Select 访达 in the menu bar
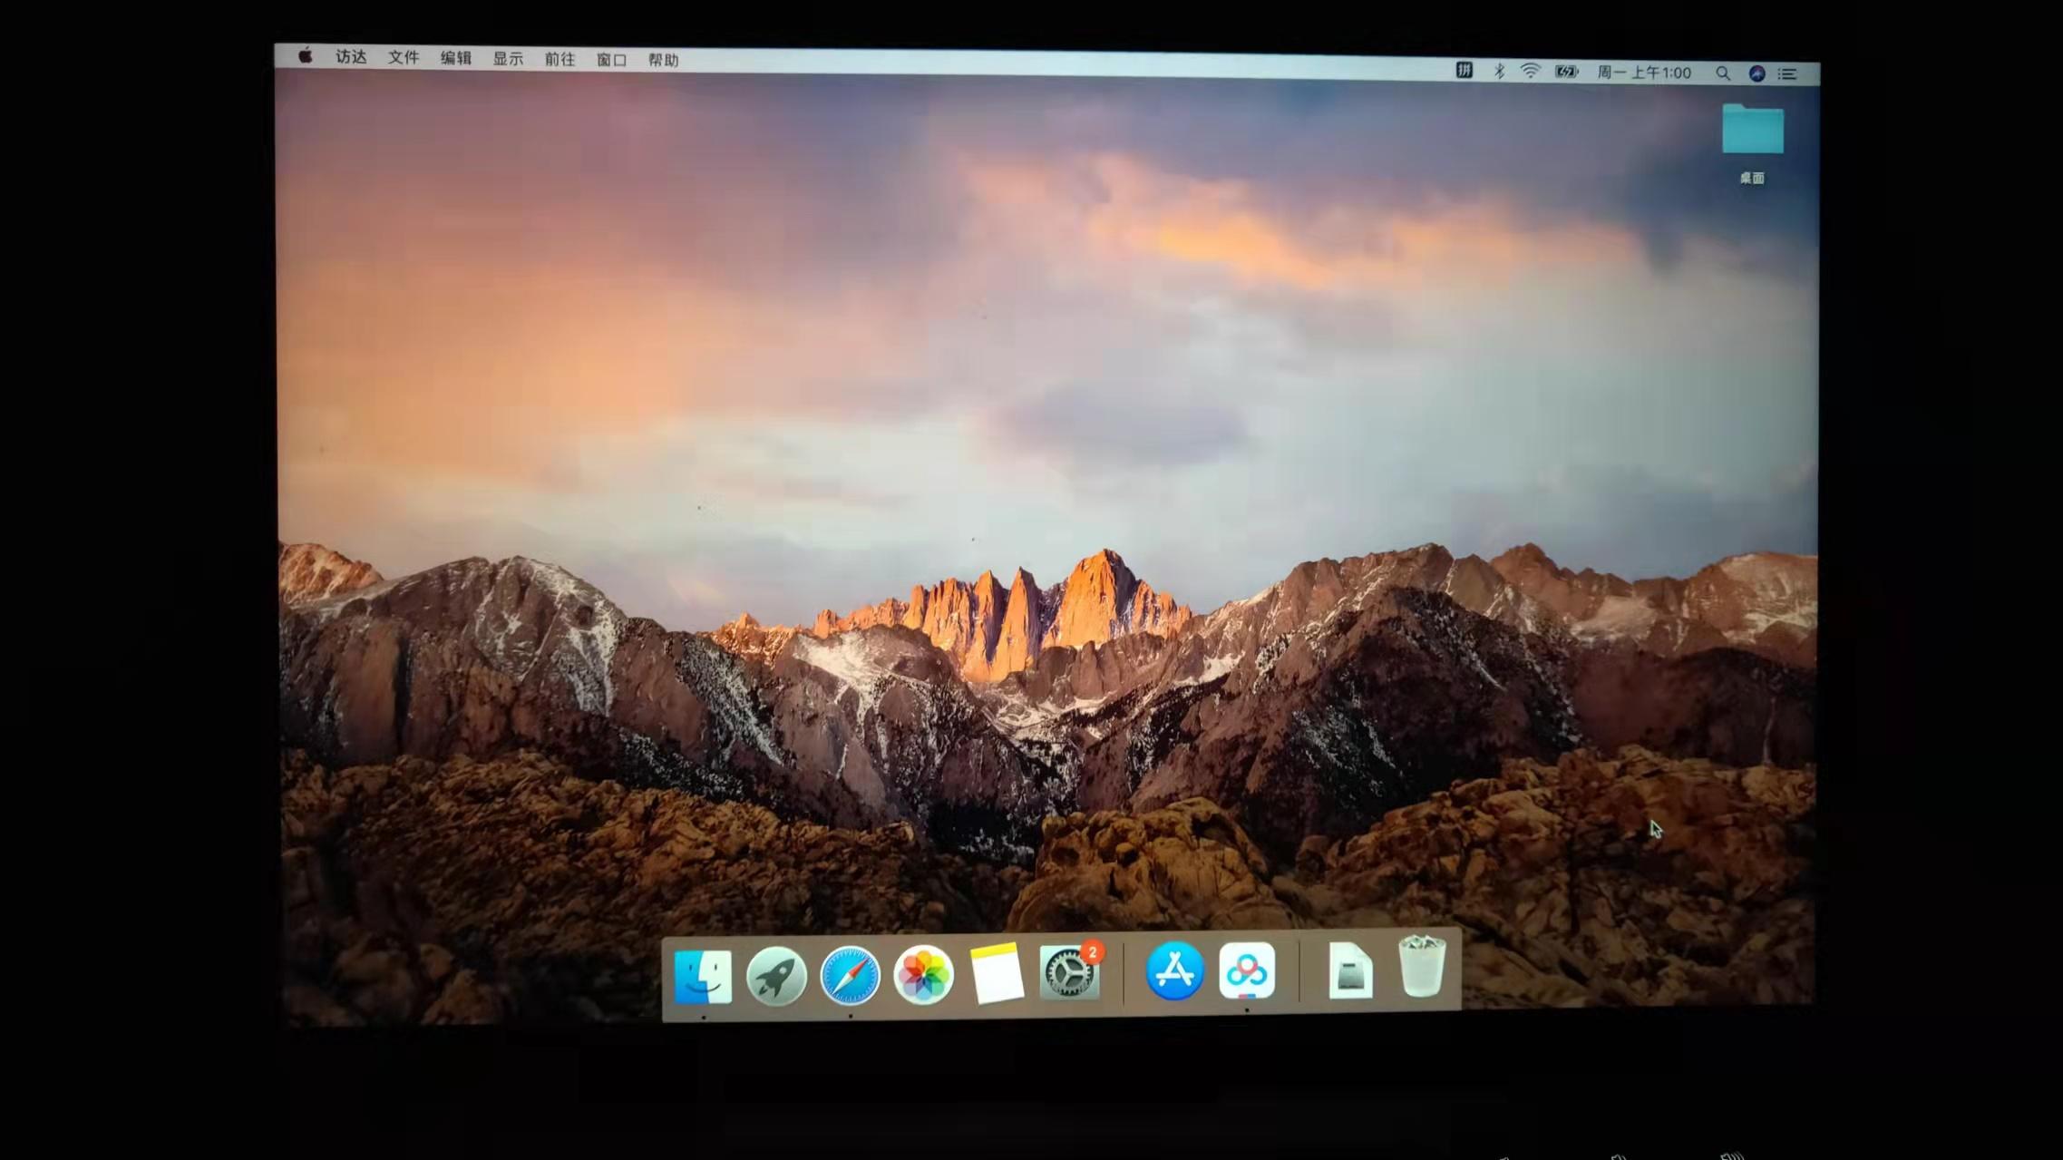 pos(350,58)
